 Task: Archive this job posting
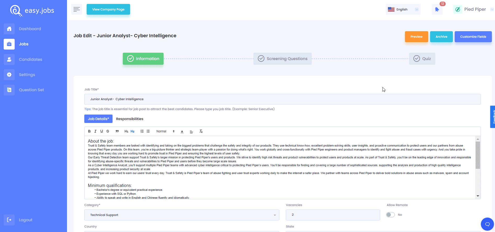(441, 37)
